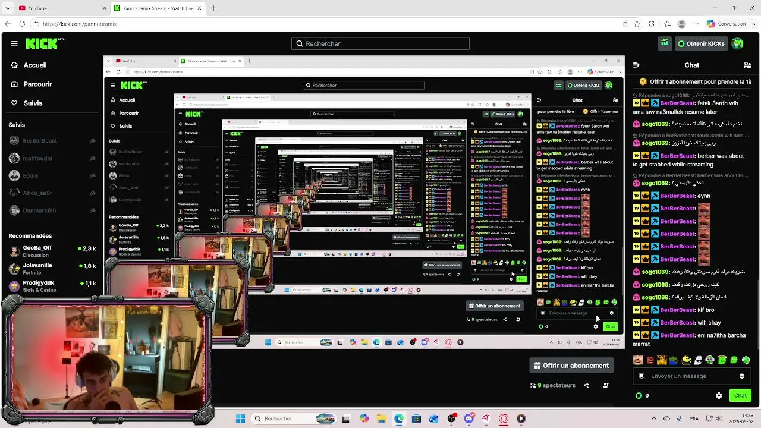Open browser settings and more menu
The height and width of the screenshot is (428, 761).
pos(696,24)
